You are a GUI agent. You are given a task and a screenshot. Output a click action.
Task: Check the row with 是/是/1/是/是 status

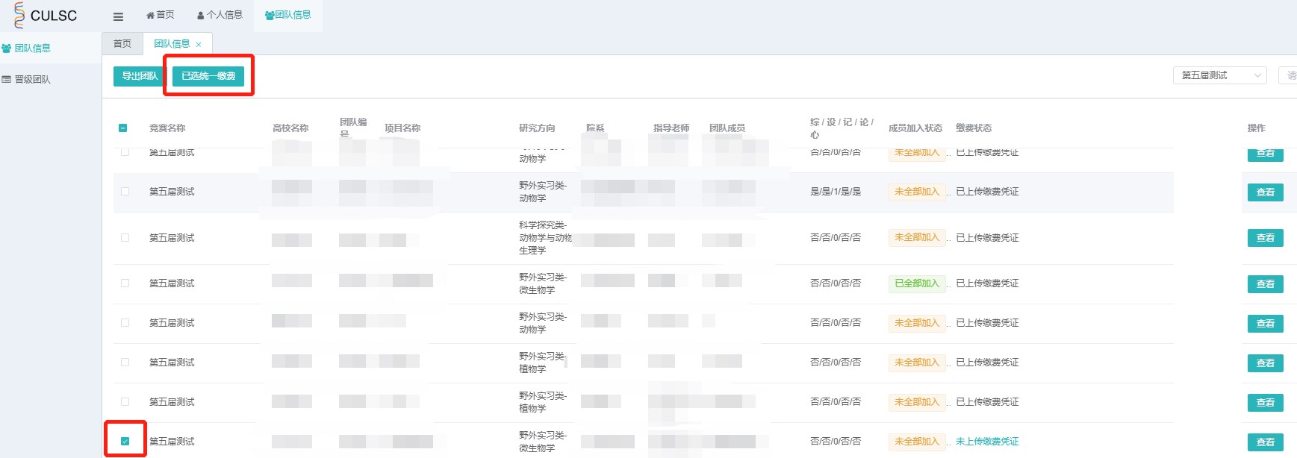[x=125, y=192]
